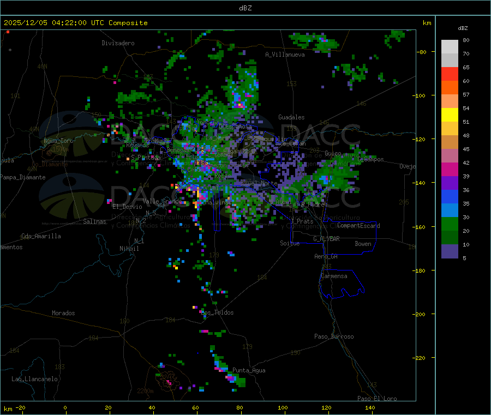
Task: Click the dBZ label above the legend
Action: pos(463,28)
